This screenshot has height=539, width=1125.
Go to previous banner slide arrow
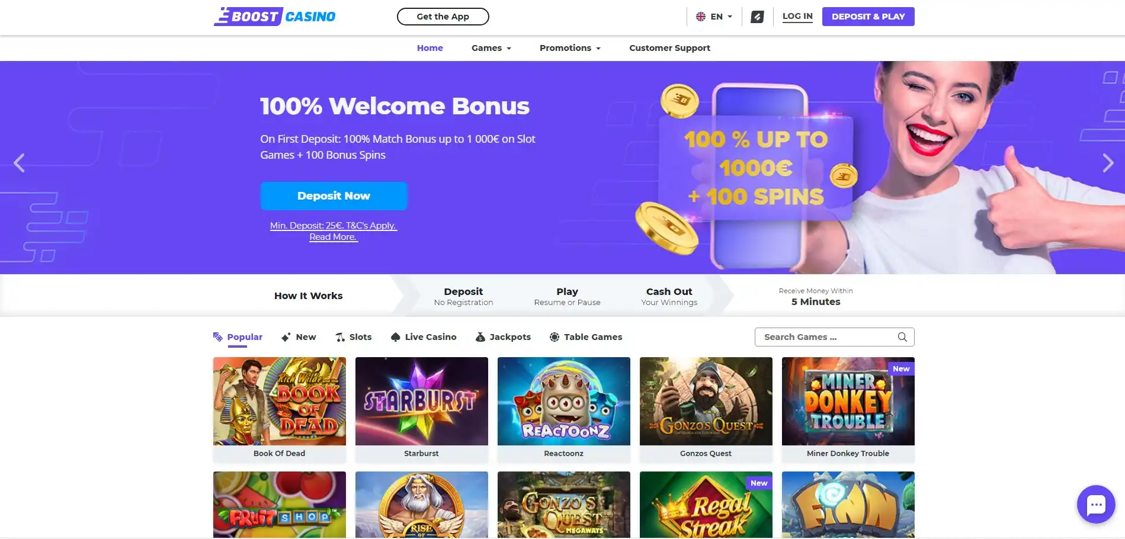pyautogui.click(x=20, y=163)
